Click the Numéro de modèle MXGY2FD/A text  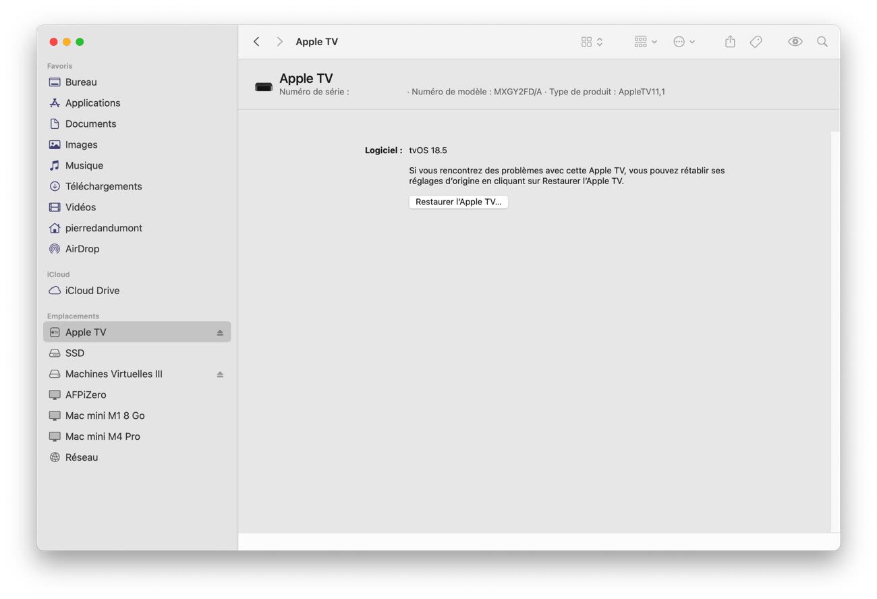point(476,92)
